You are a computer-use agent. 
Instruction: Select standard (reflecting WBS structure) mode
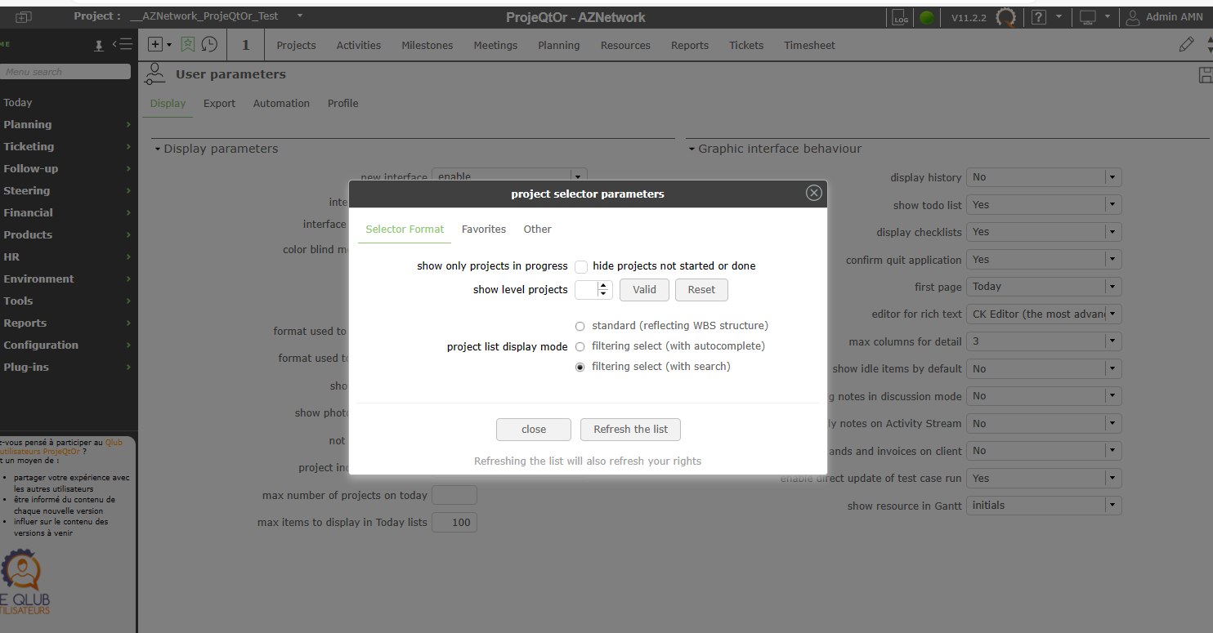tap(580, 326)
